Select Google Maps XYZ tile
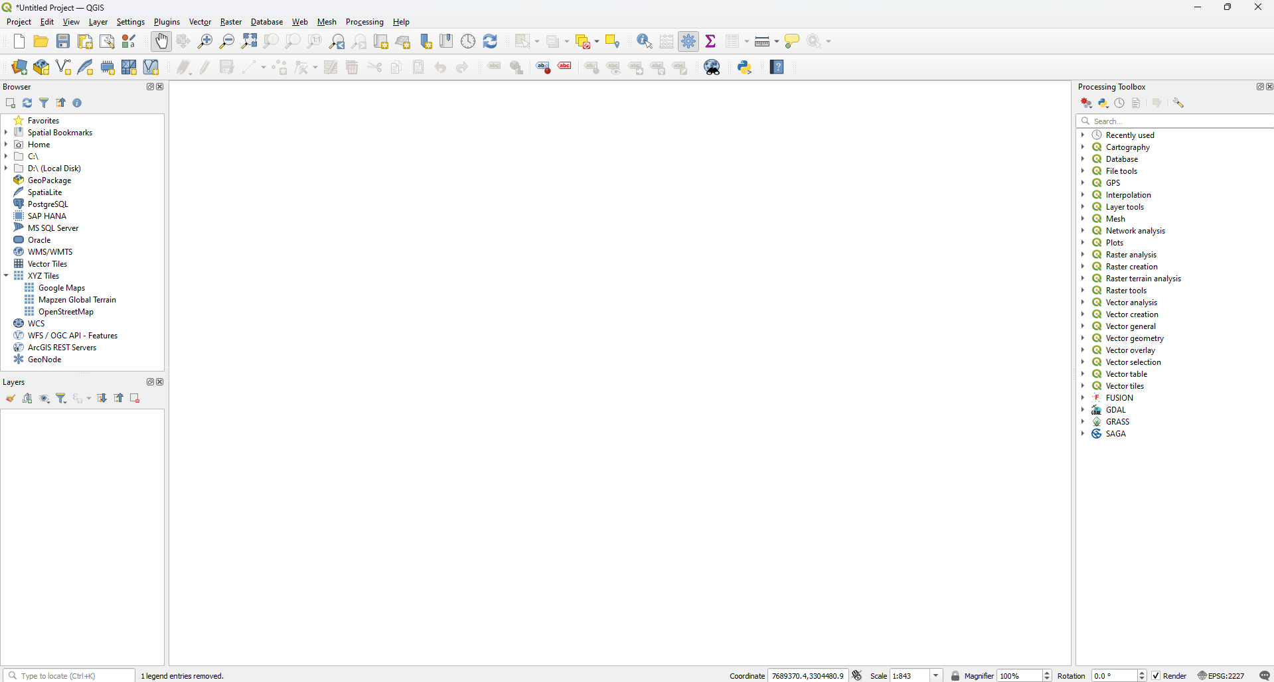This screenshot has height=682, width=1274. tap(62, 287)
